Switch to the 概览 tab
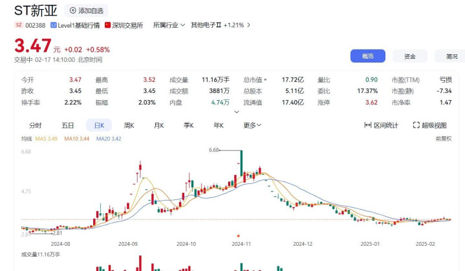The width and height of the screenshot is (465, 271). 368,56
